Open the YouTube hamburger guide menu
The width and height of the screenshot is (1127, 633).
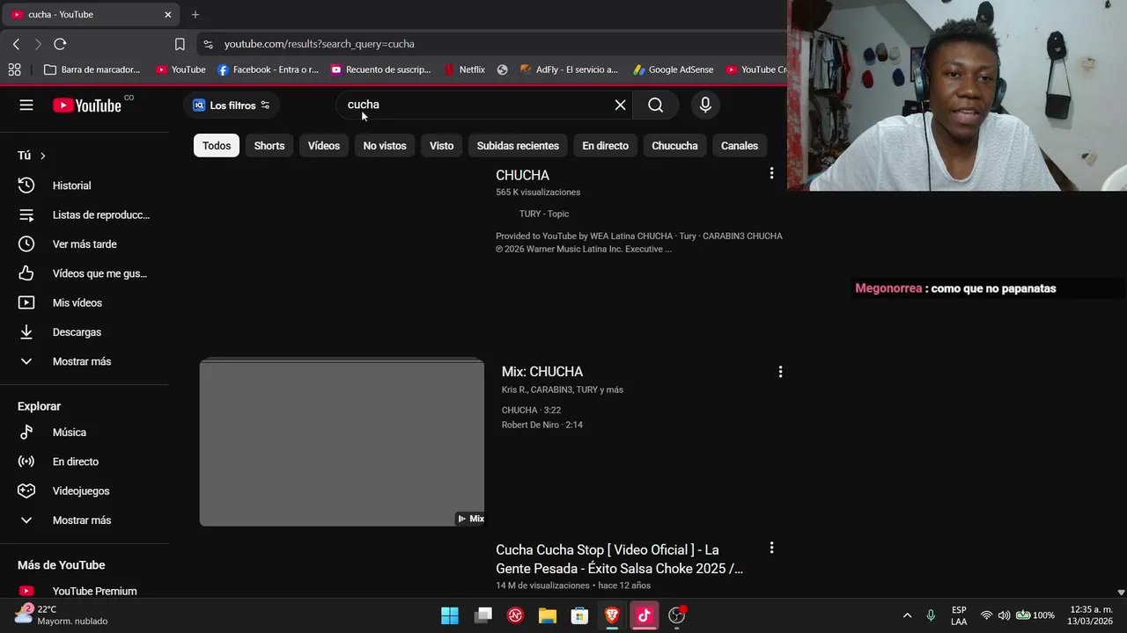26,105
